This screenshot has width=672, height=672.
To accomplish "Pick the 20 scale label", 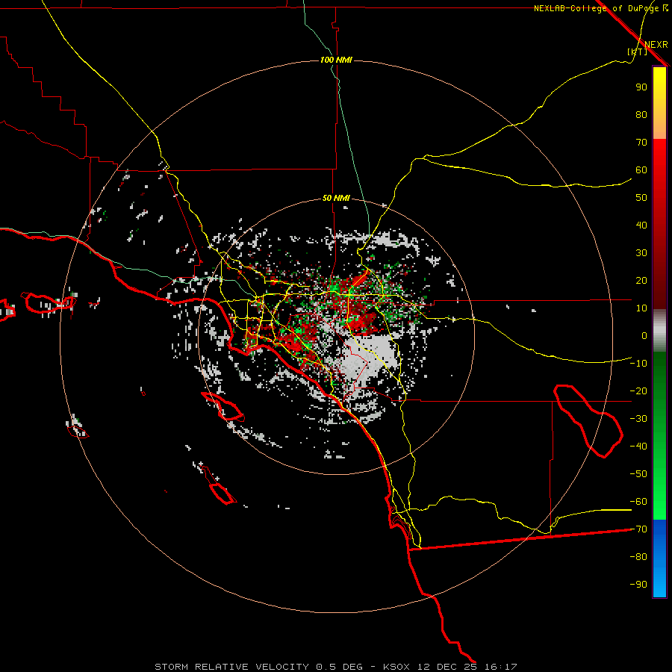I will point(641,281).
